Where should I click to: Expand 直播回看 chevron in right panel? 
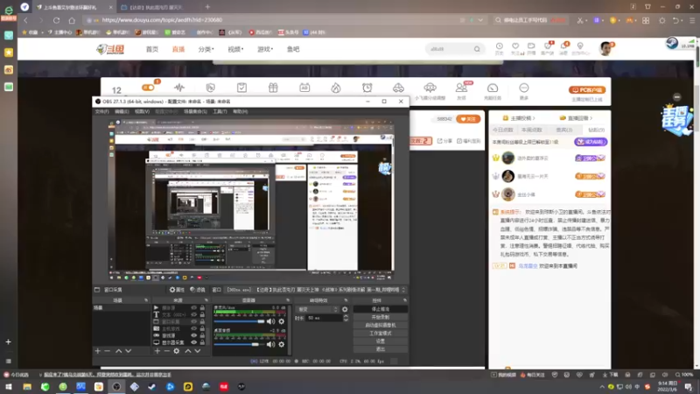(591, 118)
